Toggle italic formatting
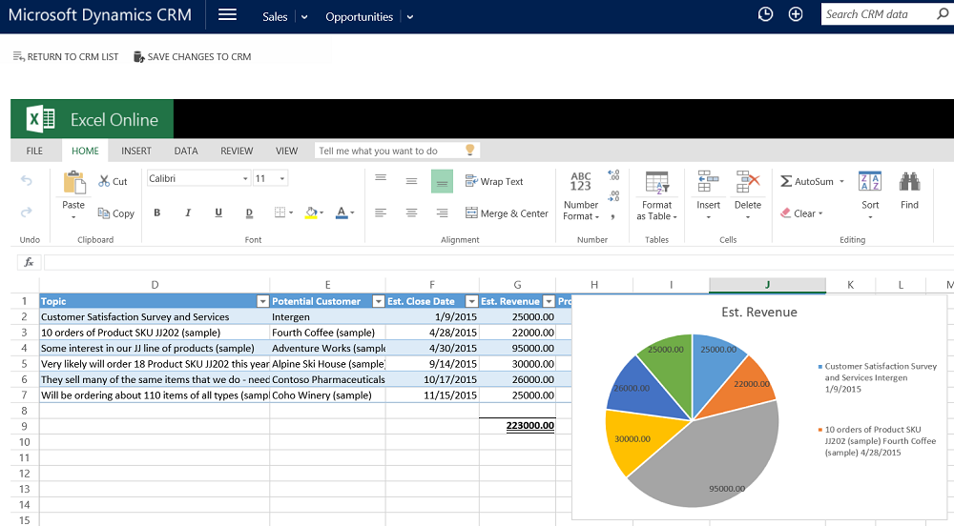The image size is (954, 526). 188,213
